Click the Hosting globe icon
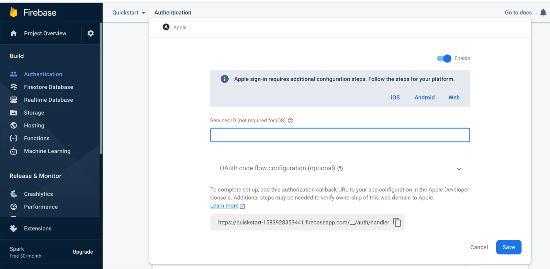The height and width of the screenshot is (269, 550). (x=13, y=125)
